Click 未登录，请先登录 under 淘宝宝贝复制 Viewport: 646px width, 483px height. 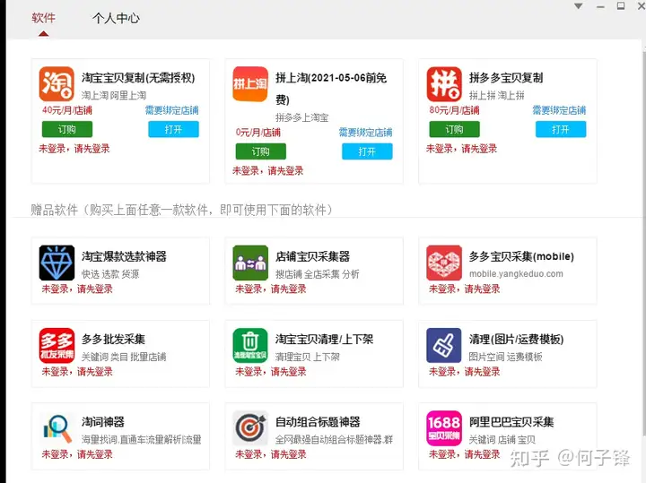[74, 149]
